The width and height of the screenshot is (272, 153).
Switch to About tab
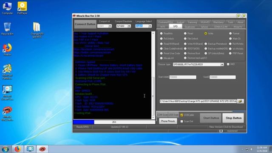coord(240,22)
